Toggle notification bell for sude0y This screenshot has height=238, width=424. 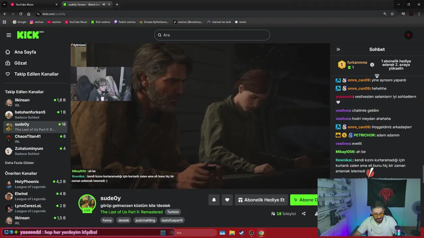point(214,200)
